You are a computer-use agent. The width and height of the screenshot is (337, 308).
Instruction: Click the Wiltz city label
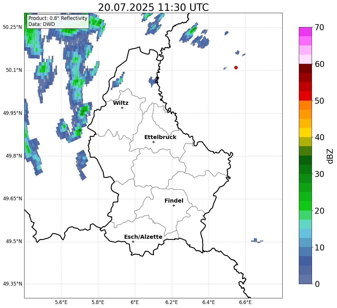(121, 103)
